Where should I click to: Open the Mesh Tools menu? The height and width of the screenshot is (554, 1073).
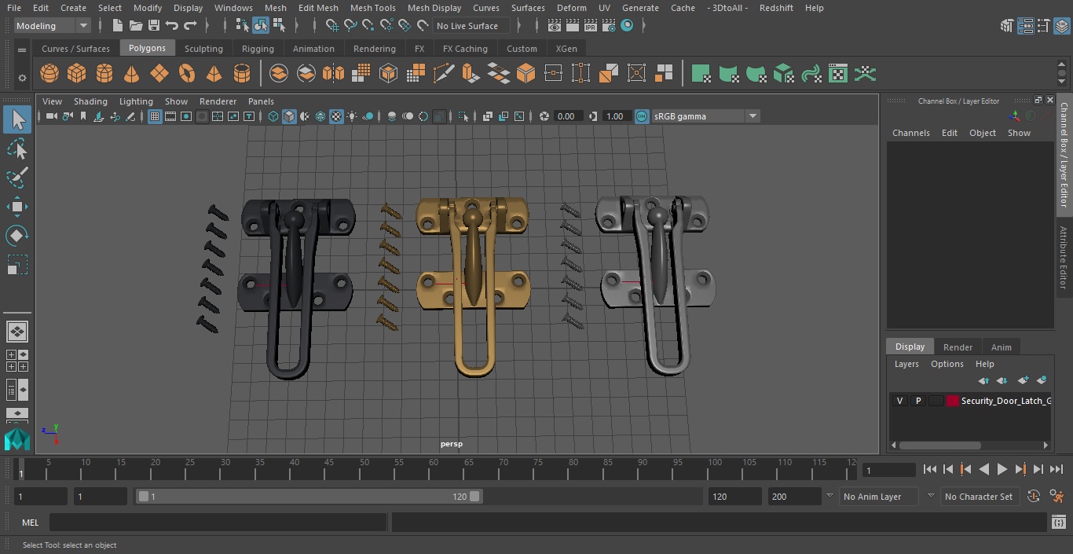point(372,8)
